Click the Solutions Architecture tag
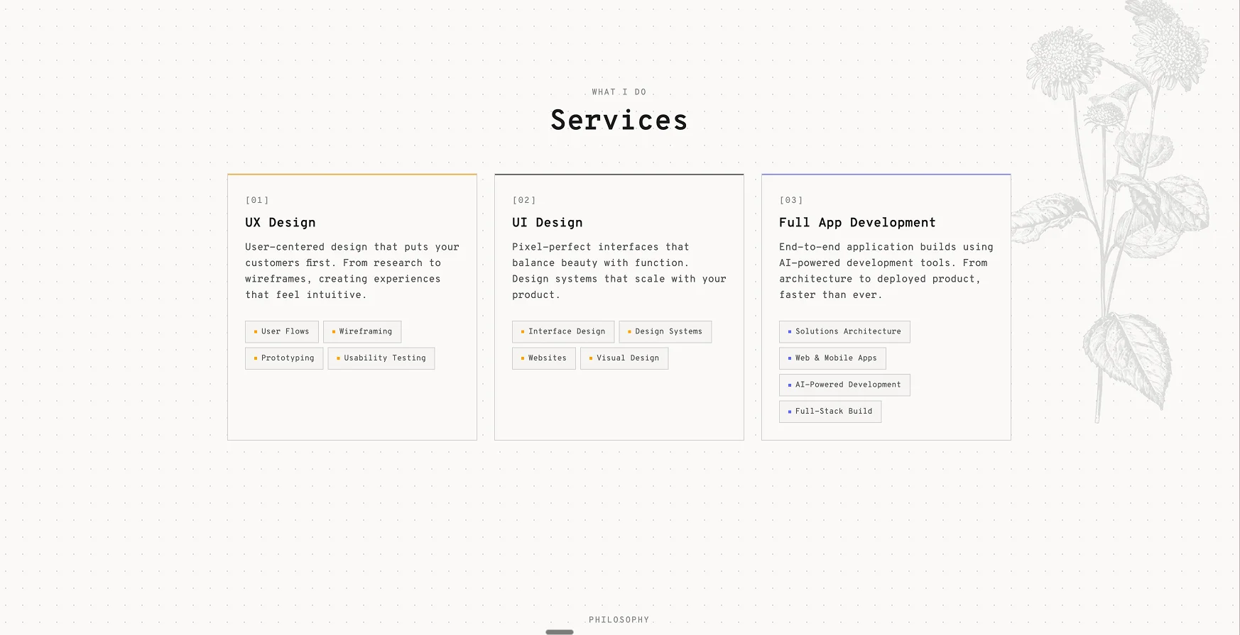This screenshot has width=1240, height=635. point(844,331)
